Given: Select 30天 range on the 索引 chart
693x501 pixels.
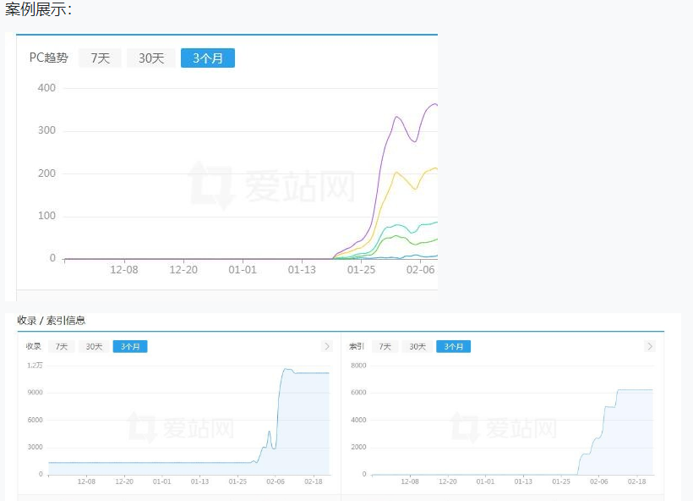Looking at the screenshot, I should click(x=416, y=346).
